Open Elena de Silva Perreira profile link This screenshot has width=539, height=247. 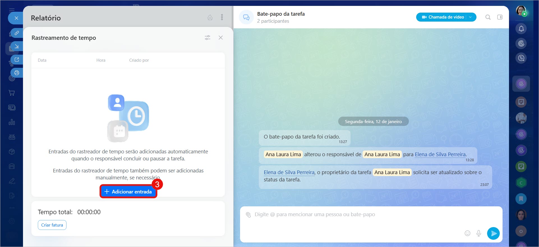[x=440, y=154]
